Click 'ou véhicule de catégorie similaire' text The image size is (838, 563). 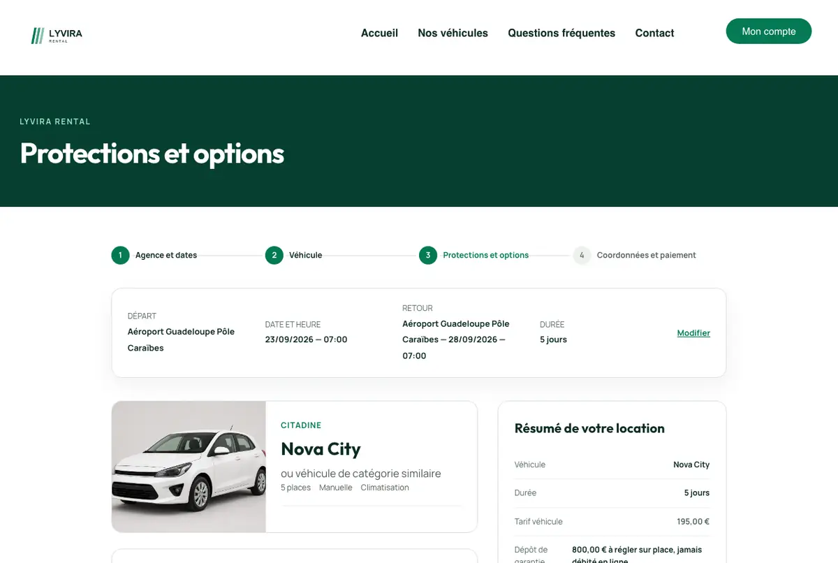coord(361,473)
